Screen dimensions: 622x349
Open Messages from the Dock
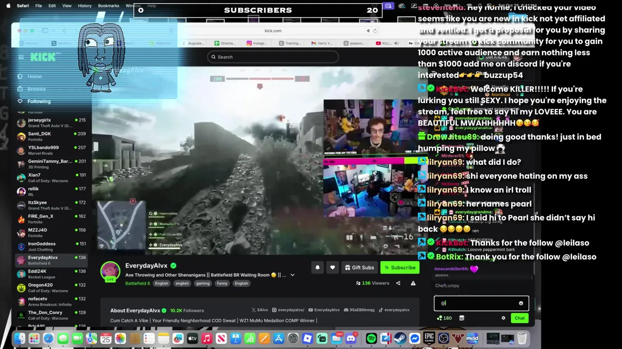click(x=63, y=338)
